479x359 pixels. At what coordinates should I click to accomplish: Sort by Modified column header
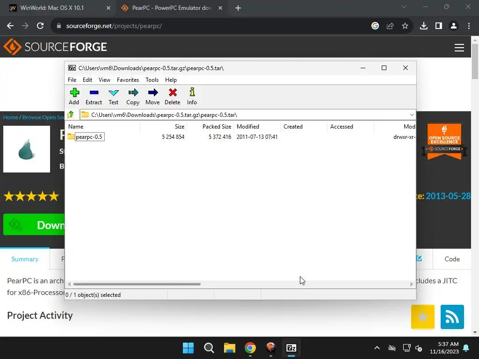[257, 126]
